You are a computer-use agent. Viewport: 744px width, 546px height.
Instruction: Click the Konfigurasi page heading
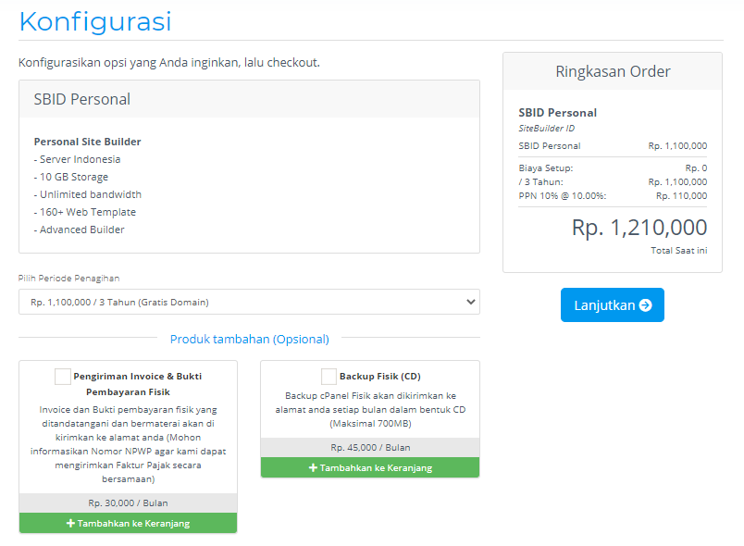click(95, 21)
